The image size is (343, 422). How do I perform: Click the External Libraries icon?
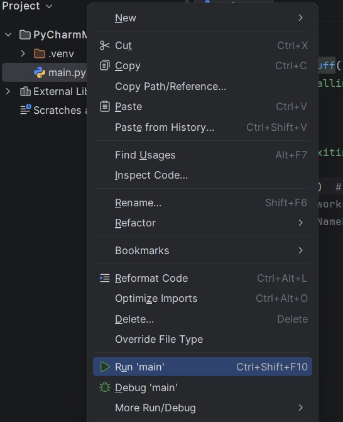25,91
